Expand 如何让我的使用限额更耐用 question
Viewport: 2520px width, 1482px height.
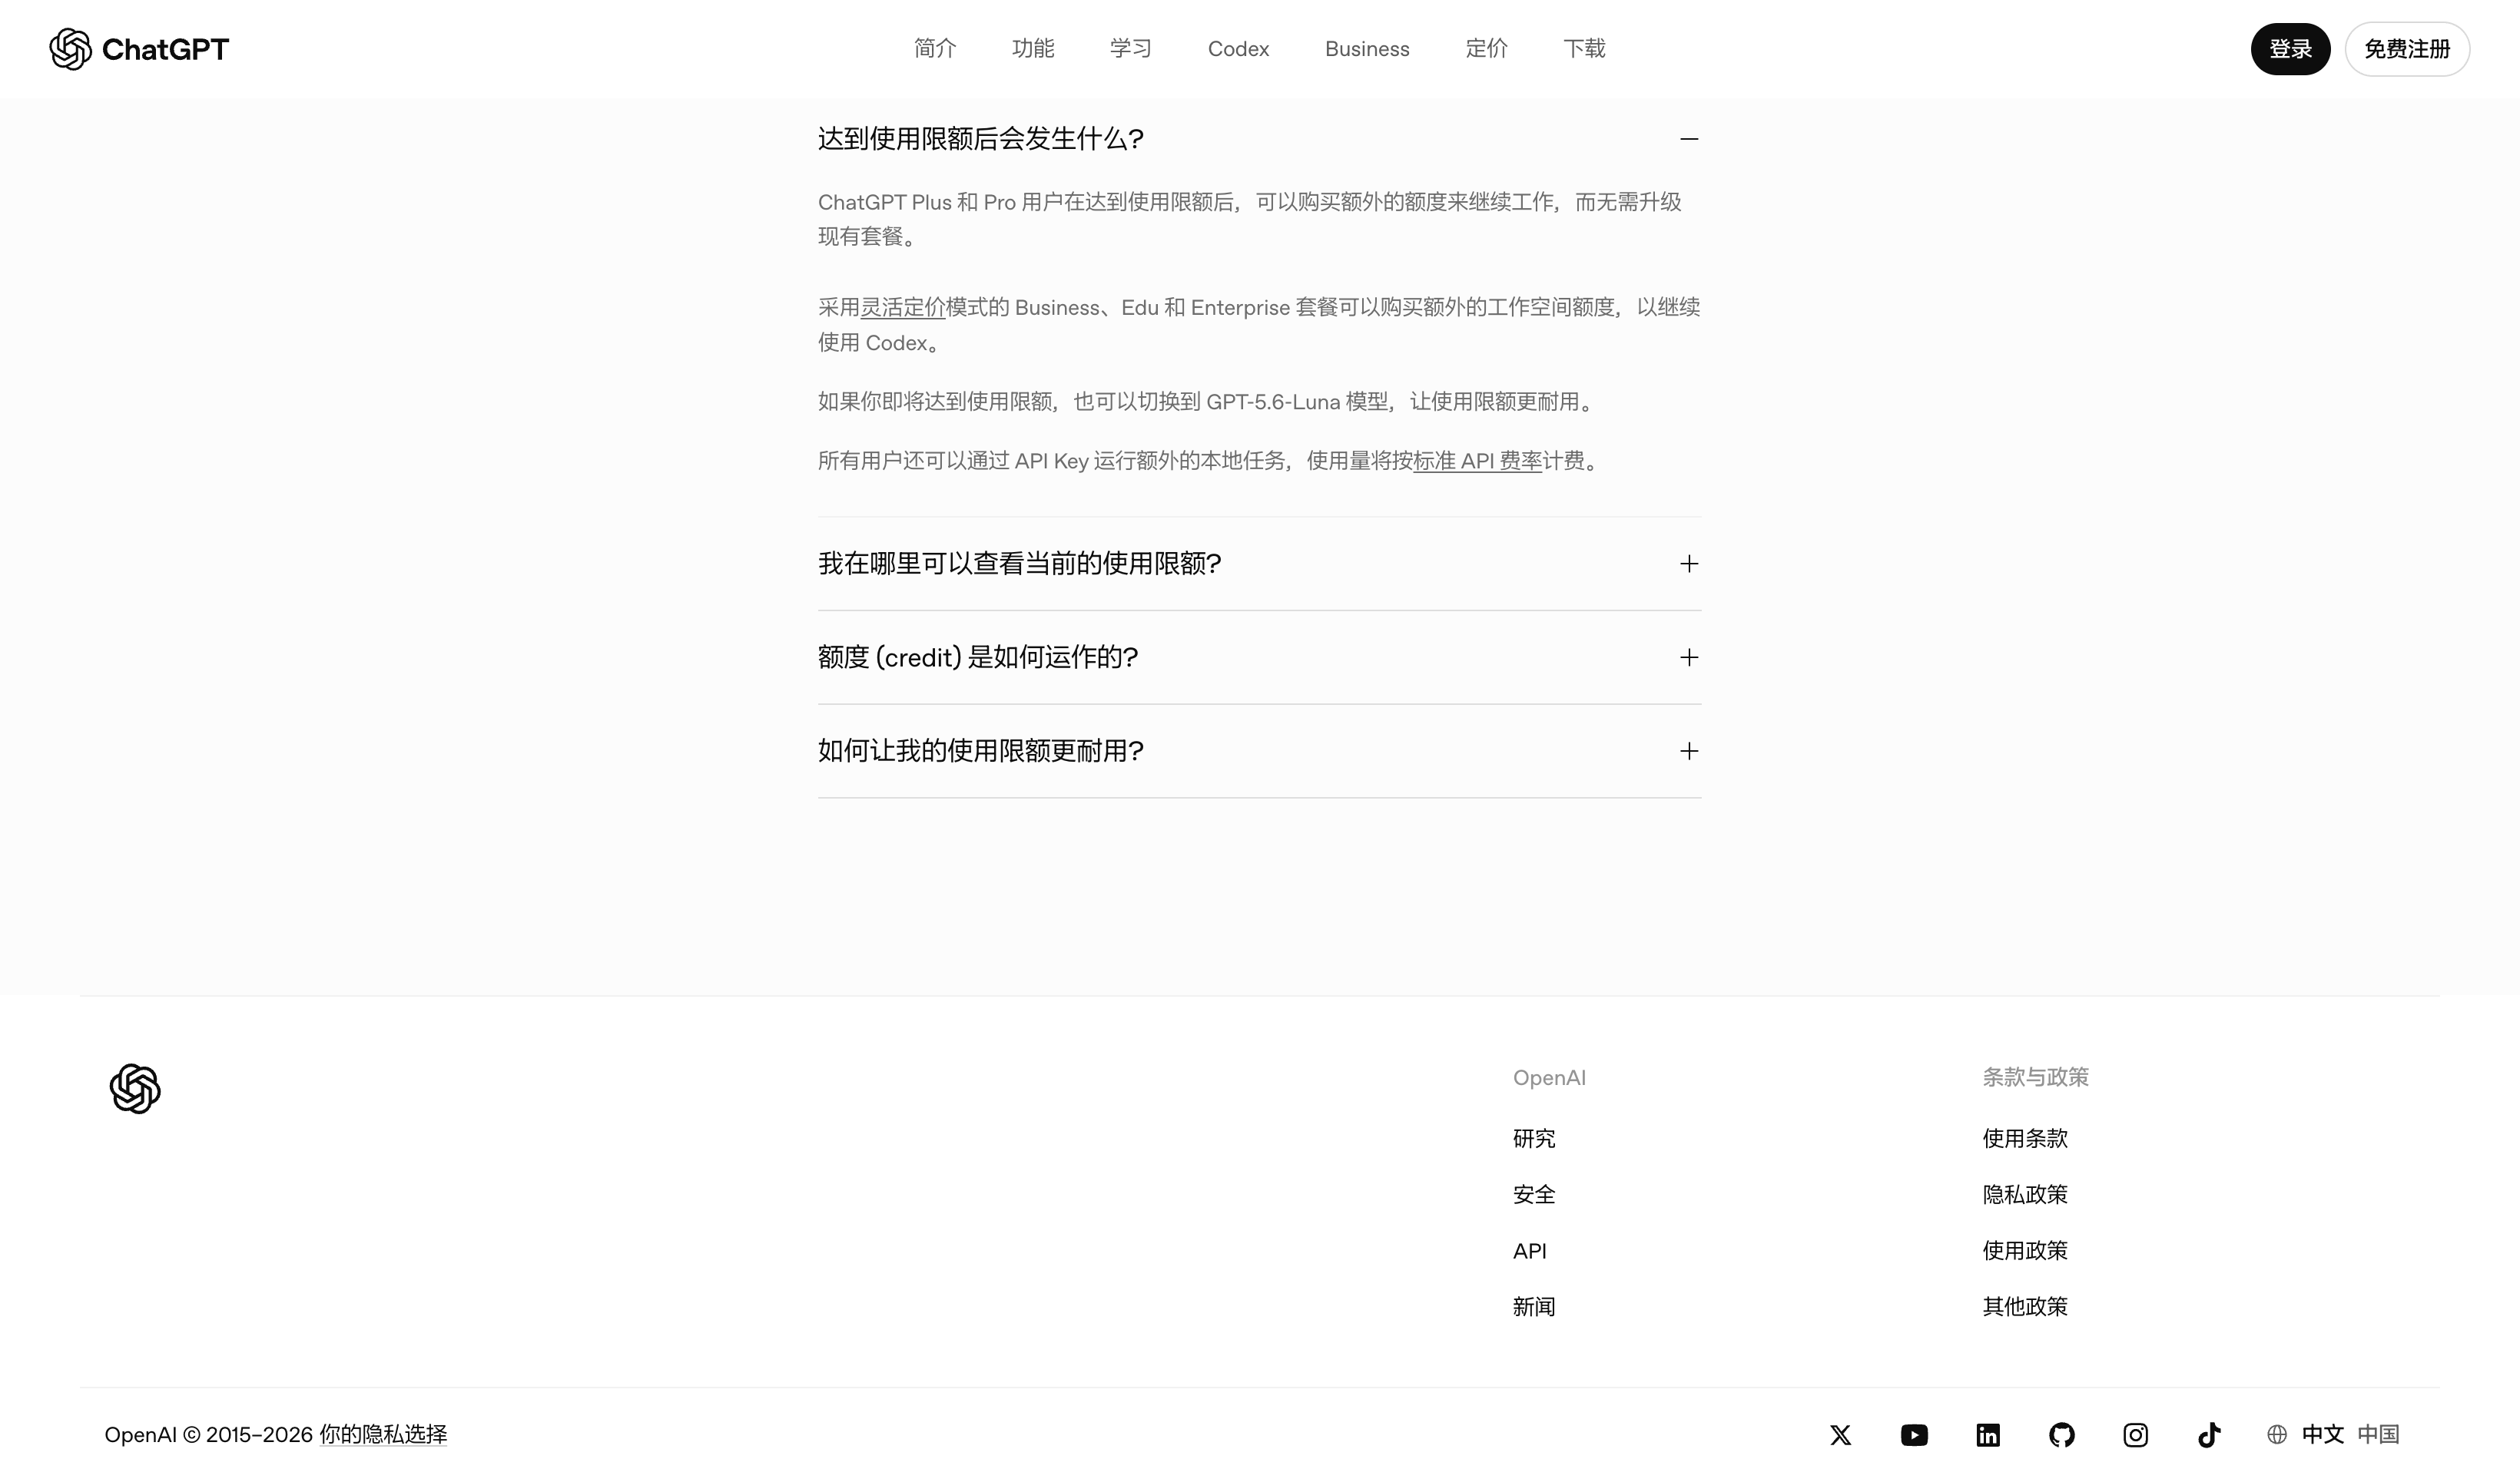(1259, 752)
